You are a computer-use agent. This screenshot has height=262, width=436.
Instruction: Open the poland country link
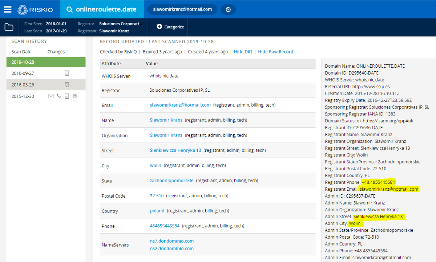[x=157, y=211]
